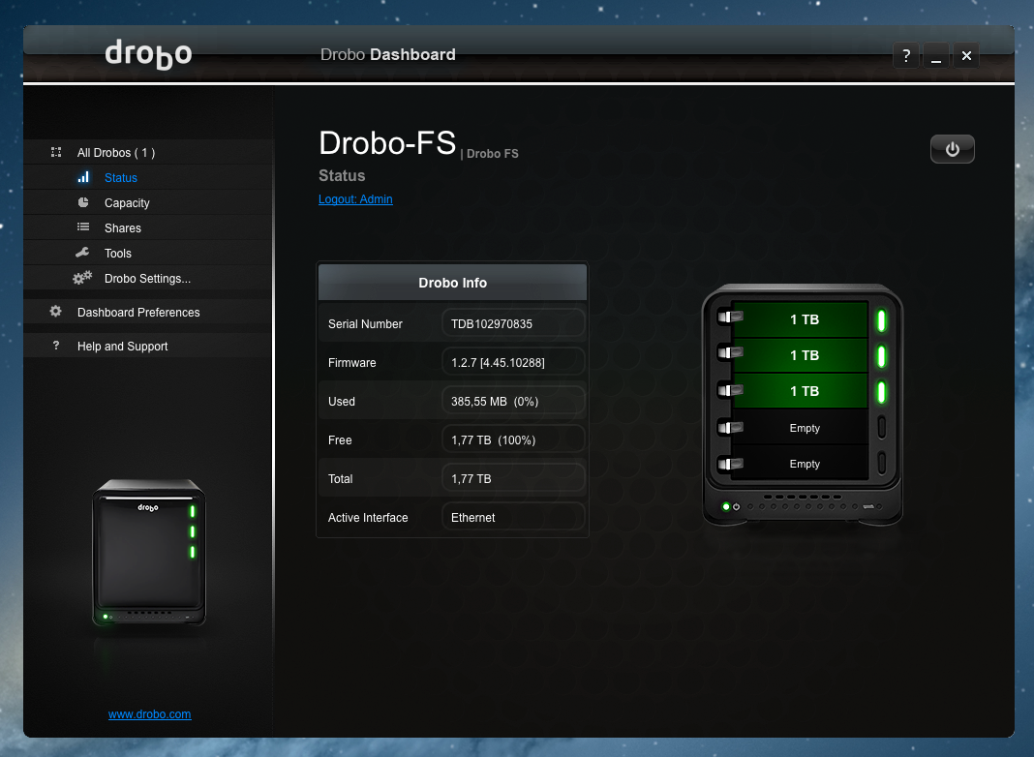Click the Logout: Admin link

355,199
